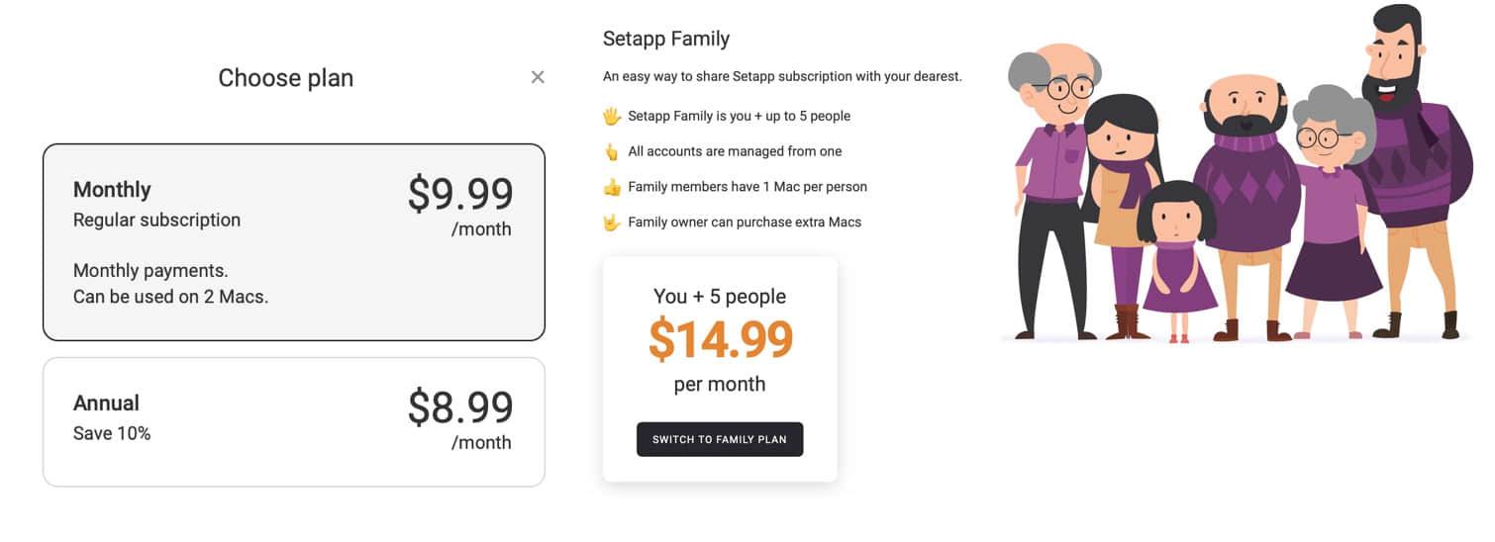This screenshot has width=1495, height=542.
Task: Click the rock-on hand emoji icon
Action: point(612,222)
